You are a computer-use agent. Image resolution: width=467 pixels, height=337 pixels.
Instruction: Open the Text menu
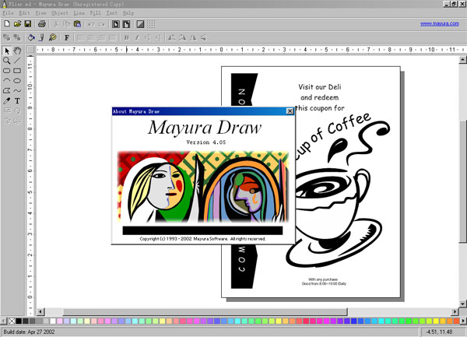point(111,13)
